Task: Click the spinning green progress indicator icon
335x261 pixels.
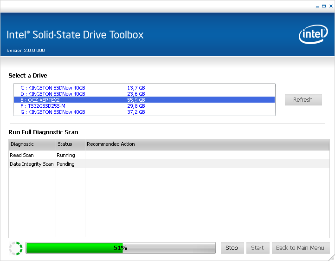Action: click(x=16, y=248)
